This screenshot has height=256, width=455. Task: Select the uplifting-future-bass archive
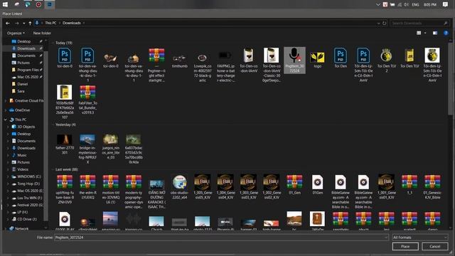coord(65,189)
